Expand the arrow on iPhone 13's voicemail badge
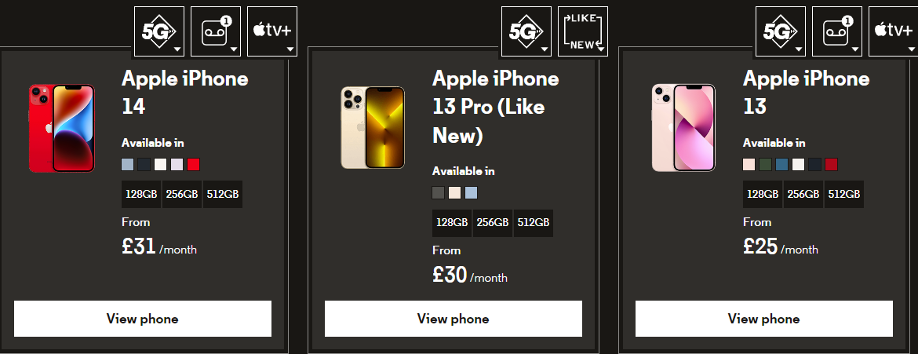Viewport: 918px width, 354px height. pos(856,49)
